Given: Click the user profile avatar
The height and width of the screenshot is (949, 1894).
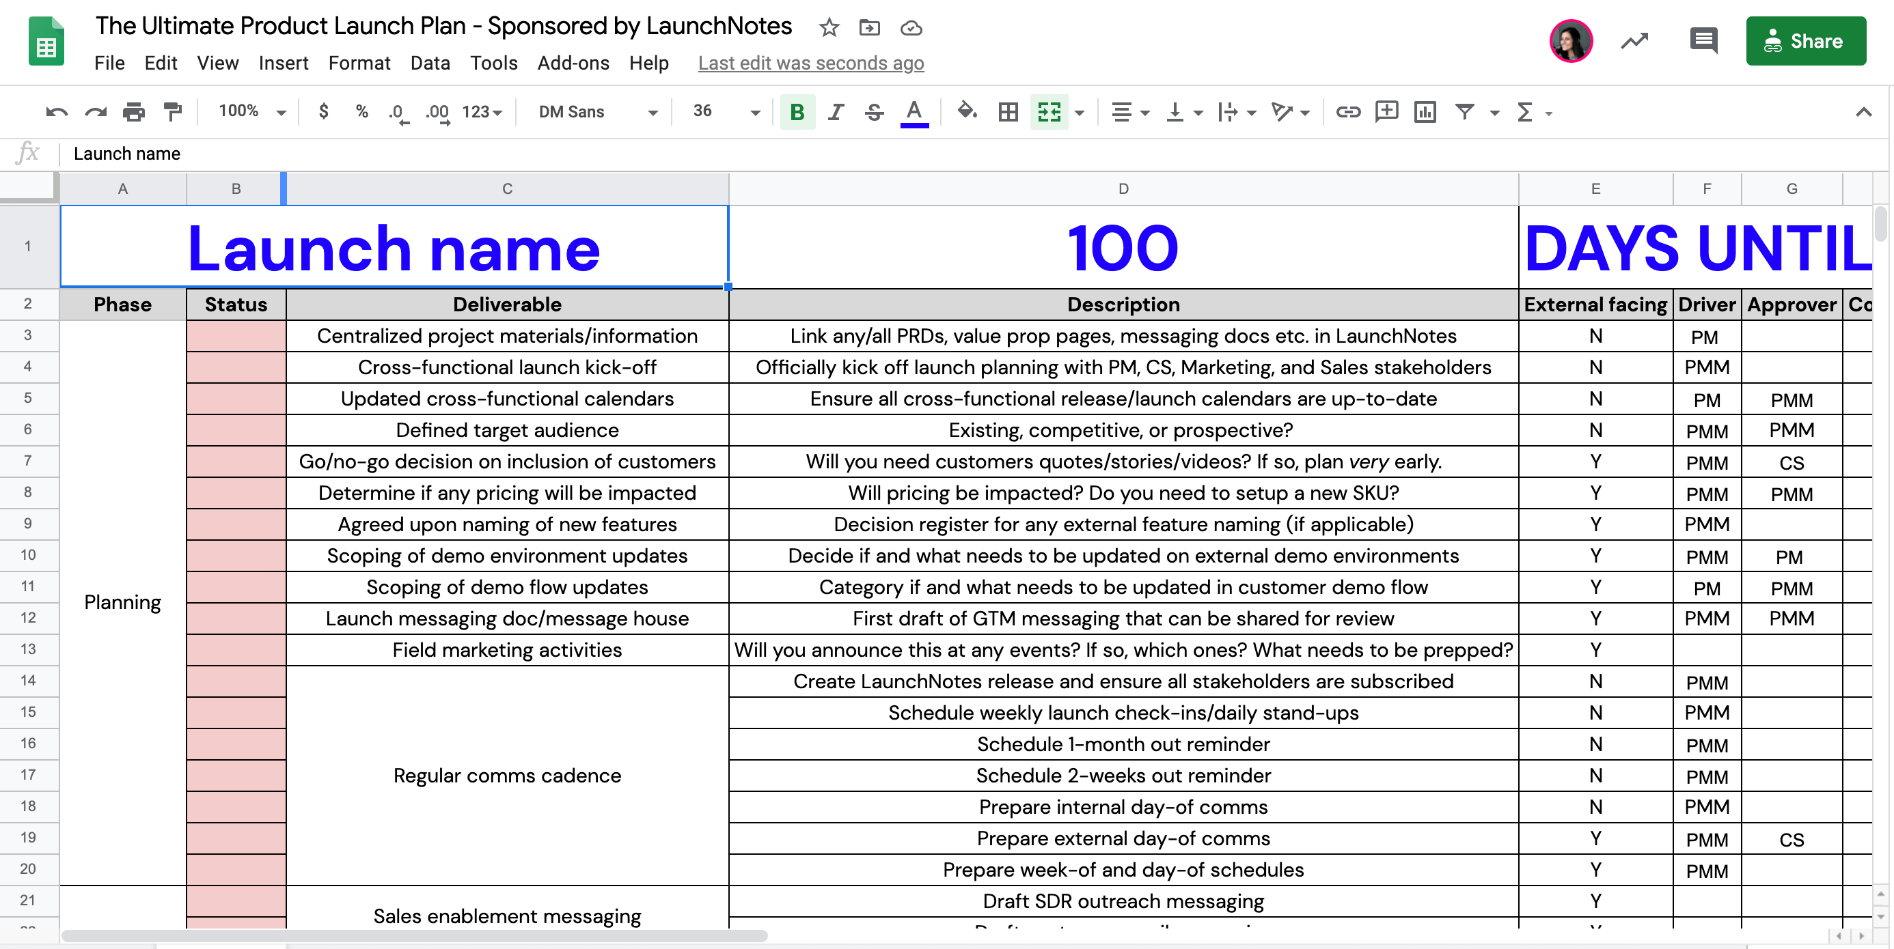Looking at the screenshot, I should 1571,40.
